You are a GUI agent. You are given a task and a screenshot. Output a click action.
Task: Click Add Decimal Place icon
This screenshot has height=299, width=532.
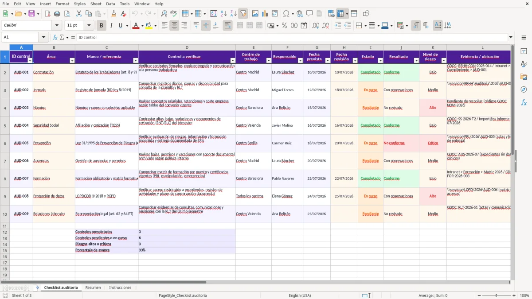(316, 26)
